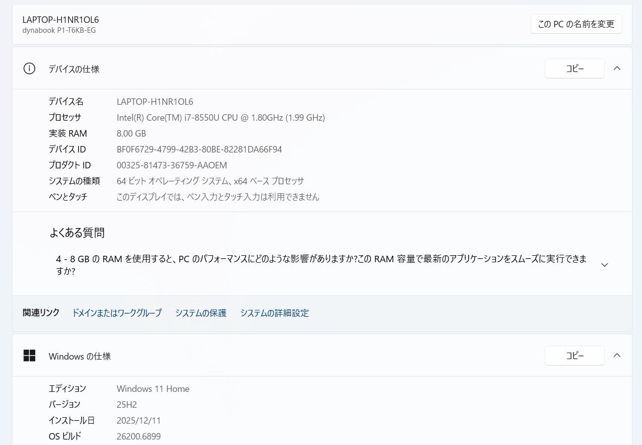The height and width of the screenshot is (445, 642).
Task: Open the システムの詳細設定 link
Action: click(x=274, y=313)
